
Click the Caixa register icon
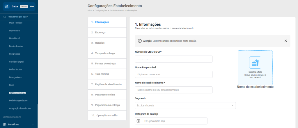7,6
